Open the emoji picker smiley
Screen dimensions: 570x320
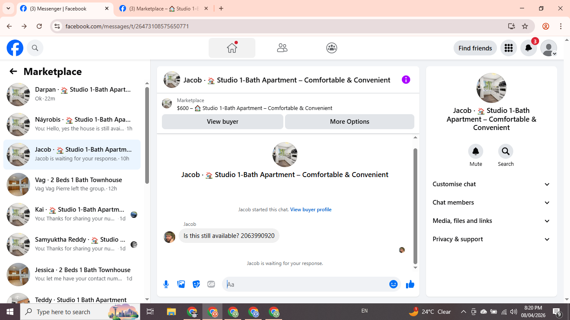[393, 284]
